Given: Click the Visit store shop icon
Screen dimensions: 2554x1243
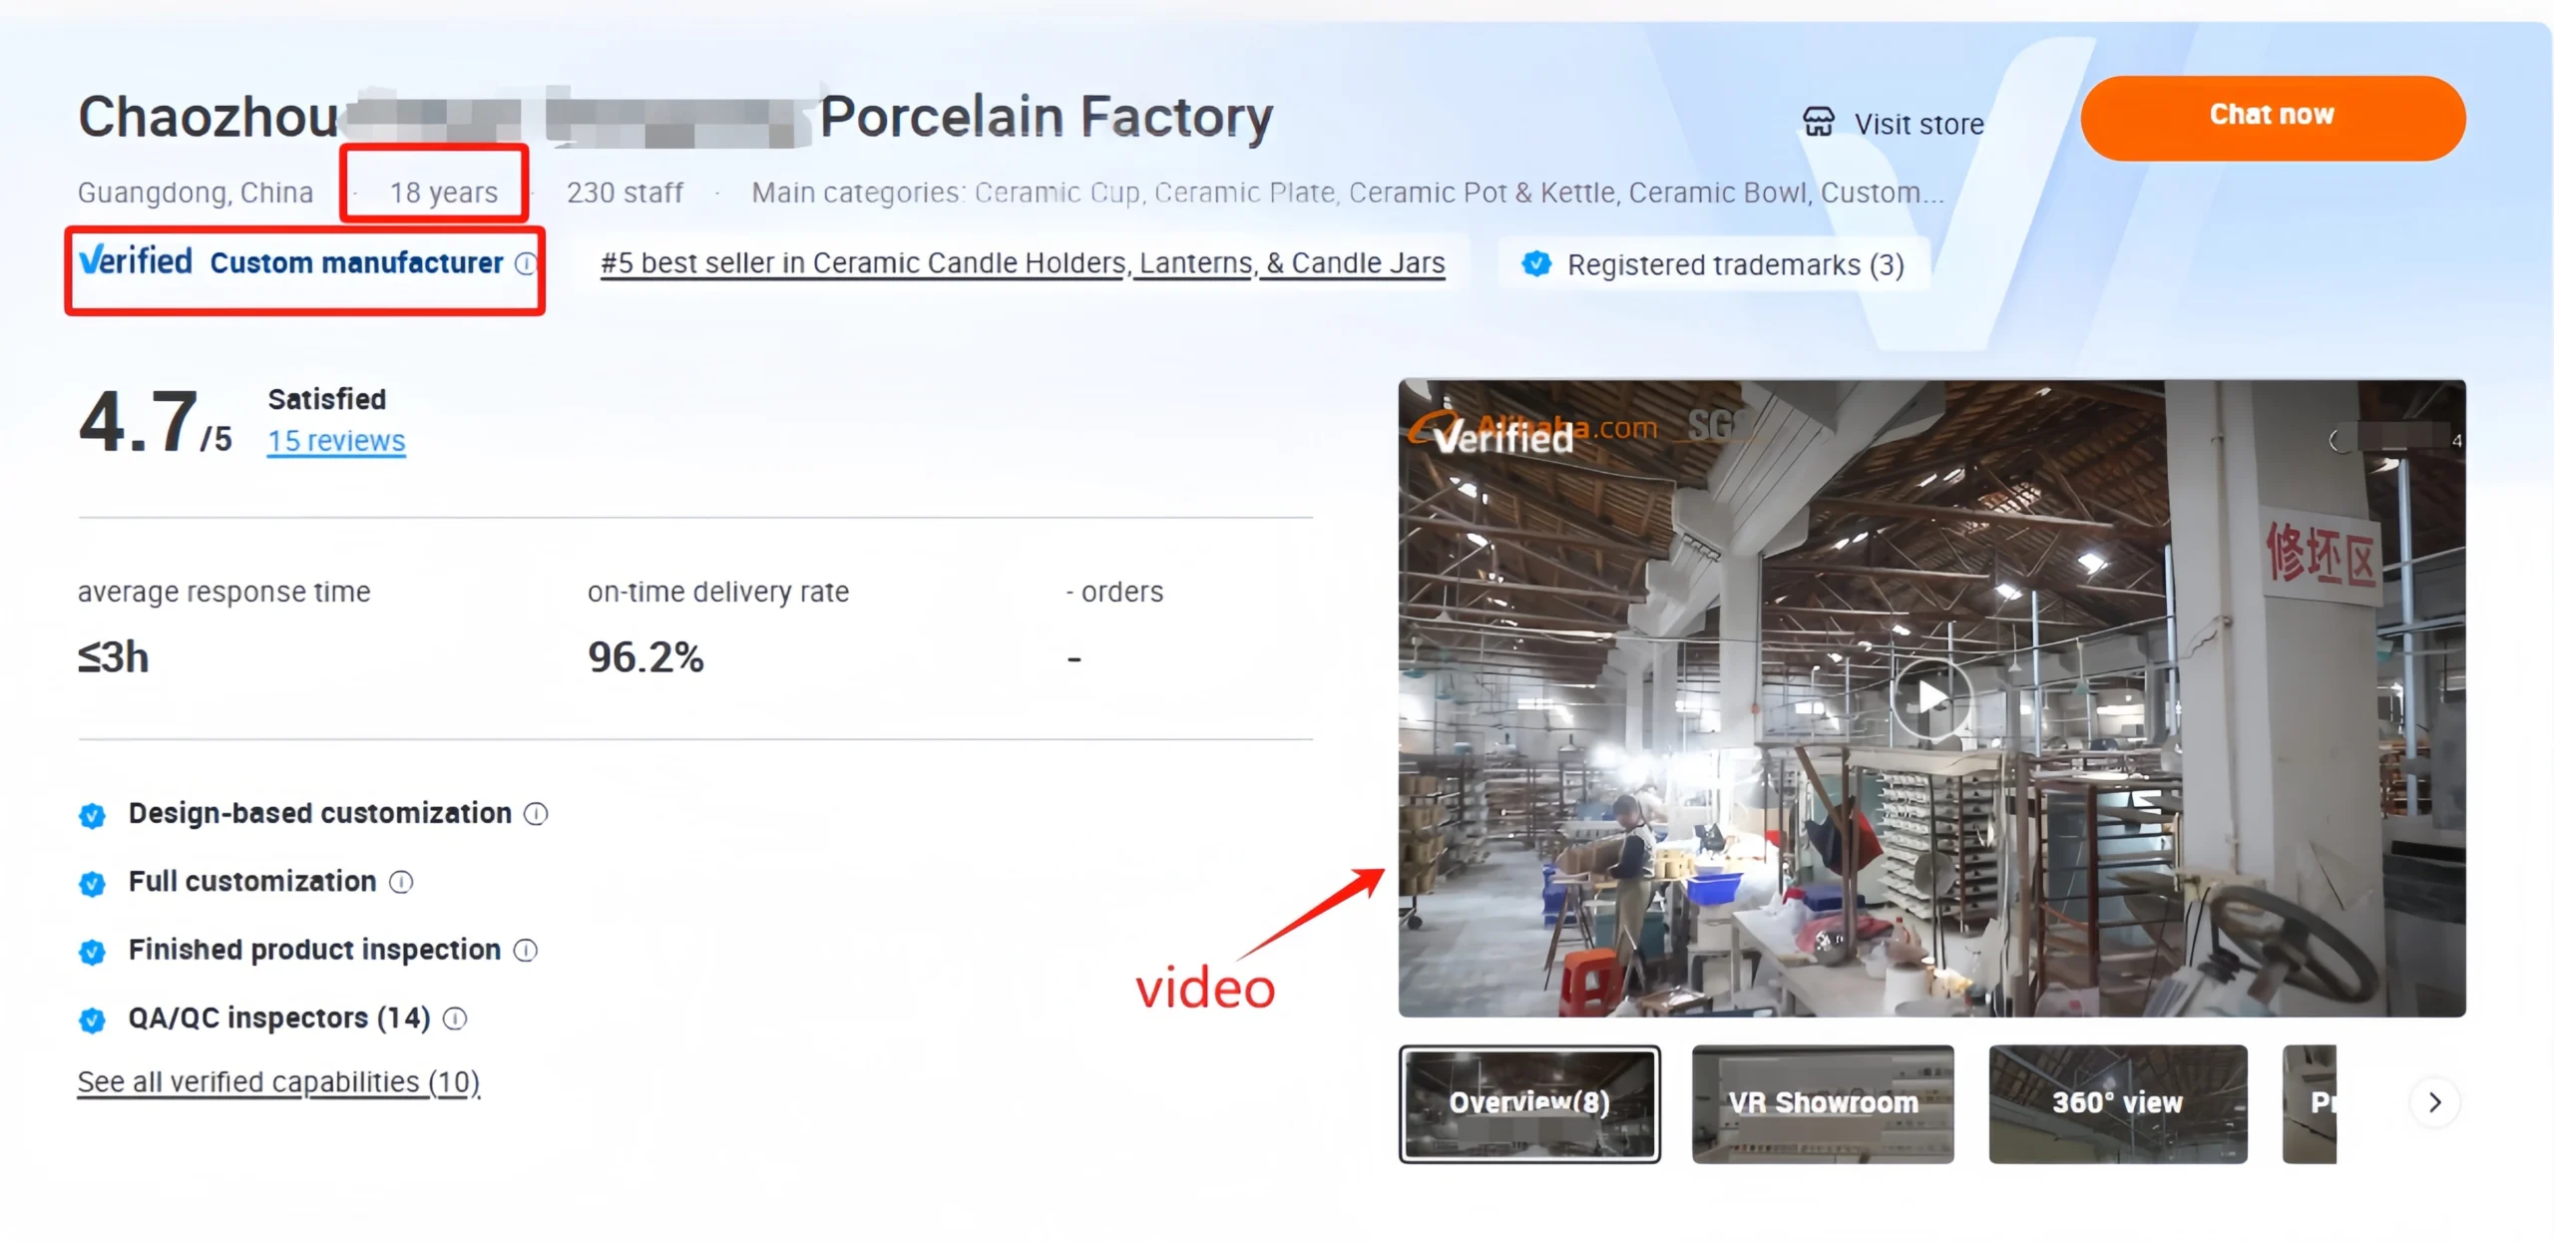Looking at the screenshot, I should pyautogui.click(x=1818, y=123).
